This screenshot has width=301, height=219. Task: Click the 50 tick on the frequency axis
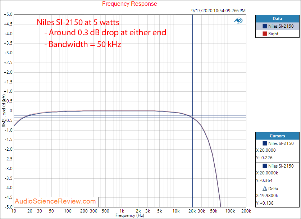pyautogui.click(x=51, y=211)
